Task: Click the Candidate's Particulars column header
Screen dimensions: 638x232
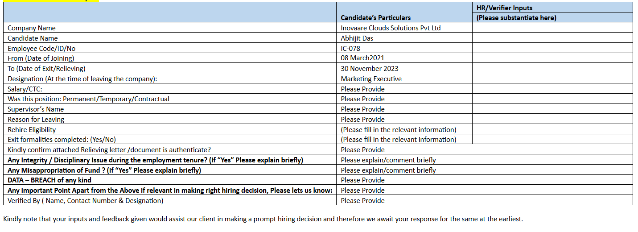Action: coord(375,18)
